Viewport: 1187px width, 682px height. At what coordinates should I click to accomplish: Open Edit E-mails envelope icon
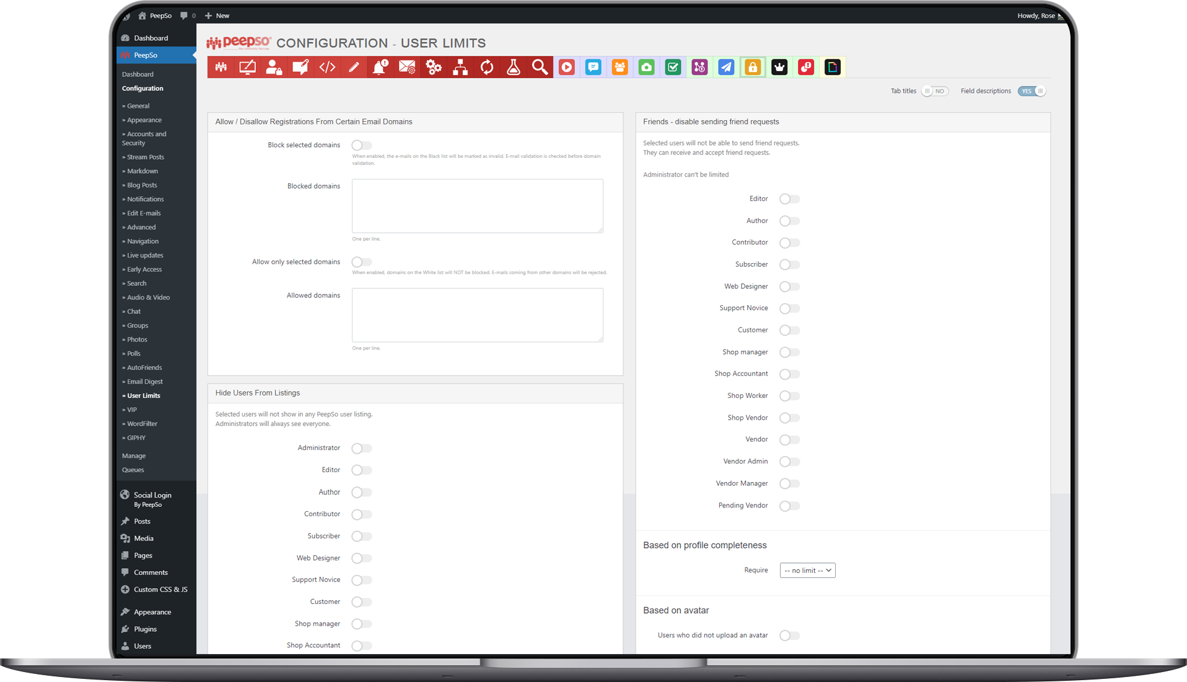(x=407, y=67)
